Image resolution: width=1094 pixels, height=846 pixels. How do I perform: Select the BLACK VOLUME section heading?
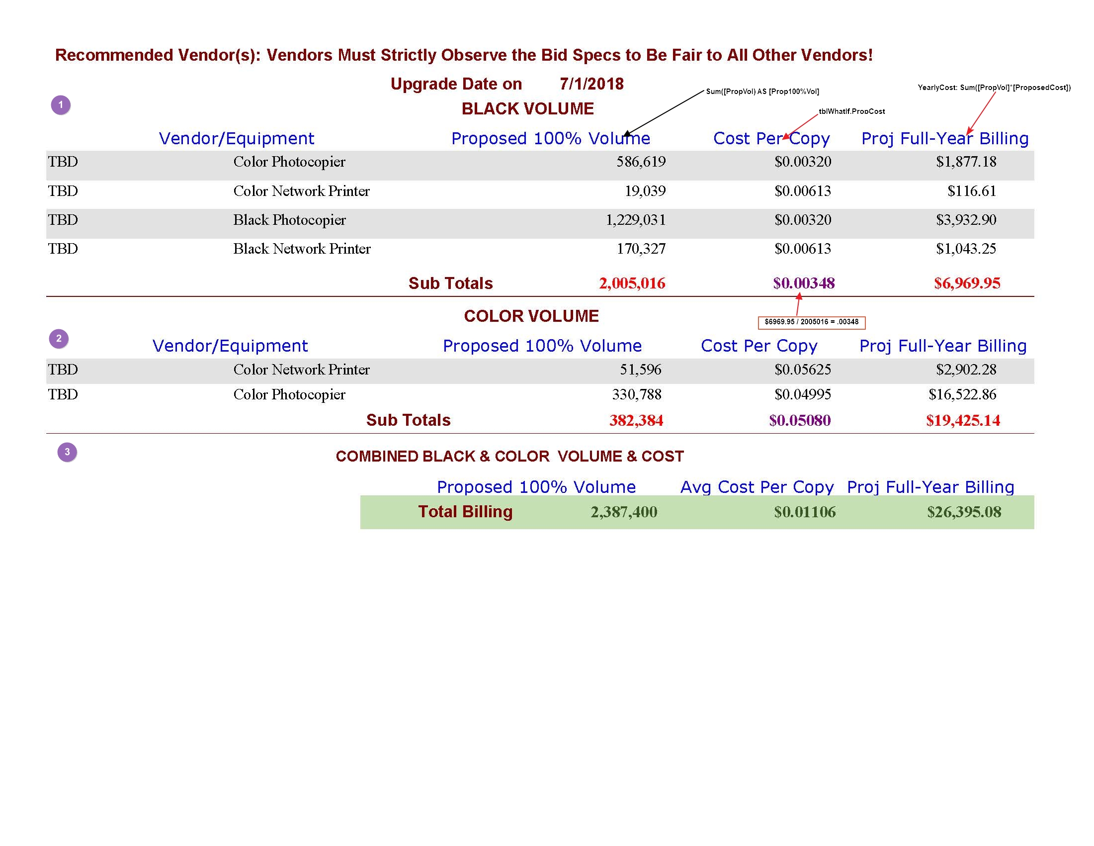click(527, 109)
